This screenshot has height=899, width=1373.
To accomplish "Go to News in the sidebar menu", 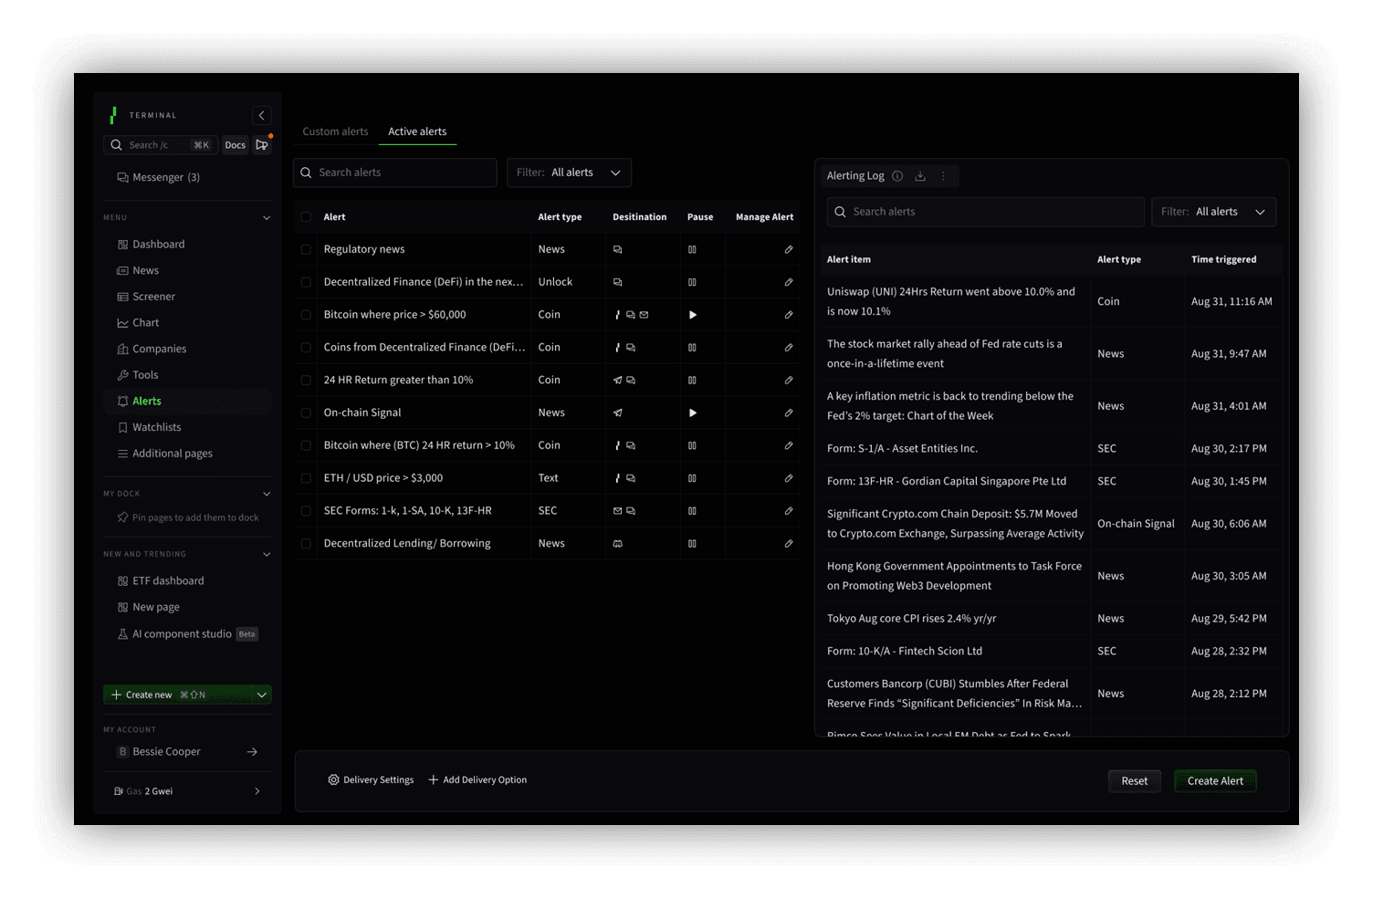I will [x=138, y=270].
